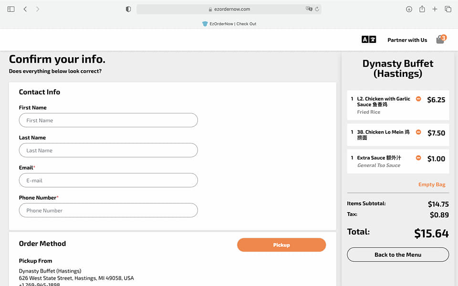The image size is (458, 286).
Task: Show Safari tab overview
Action: tap(448, 9)
